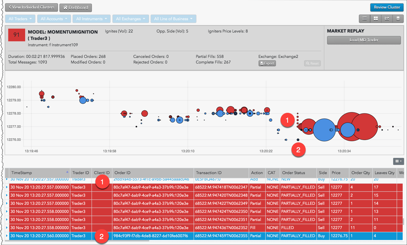Open table column chooser icon
The image size is (407, 245).
399,161
